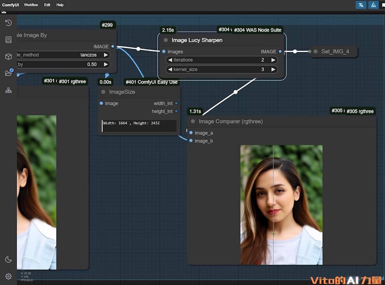The width and height of the screenshot is (385, 285).
Task: Click the Idle status label
Action: 4,12
